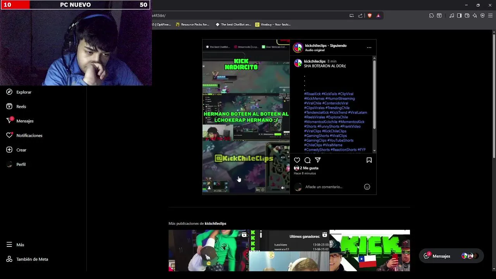
Task: Open the #MomentosKickchile hashtag
Action: [321, 122]
